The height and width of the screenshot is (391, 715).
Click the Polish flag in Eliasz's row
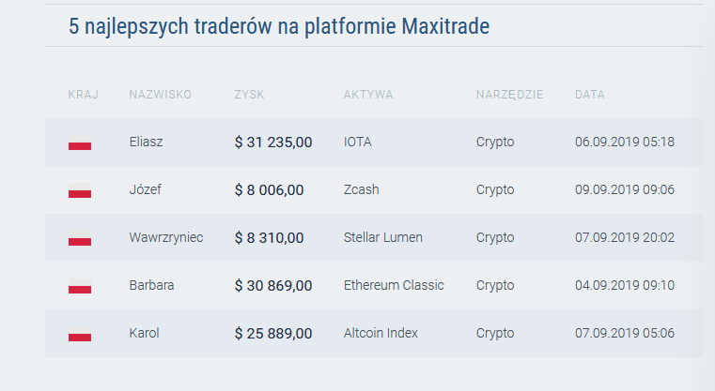pos(80,143)
